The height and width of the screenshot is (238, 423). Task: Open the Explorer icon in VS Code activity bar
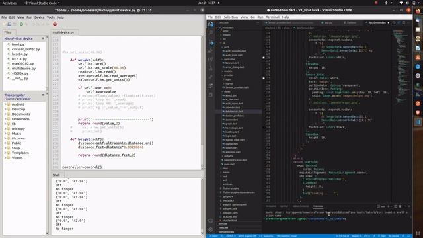[x=211, y=24]
